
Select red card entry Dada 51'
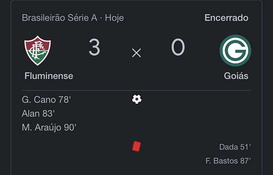coord(235,147)
